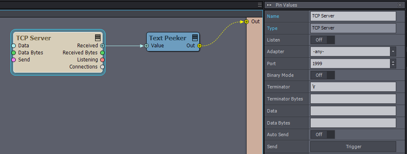
Task: Toggle the Binary Mode switch
Action: (x=323, y=75)
